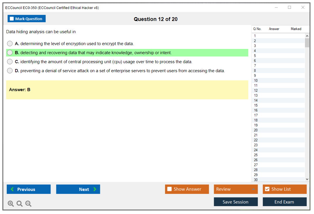Screen dimensions: 314x214
Task: Select radio button for answer B
Action: pos(10,53)
